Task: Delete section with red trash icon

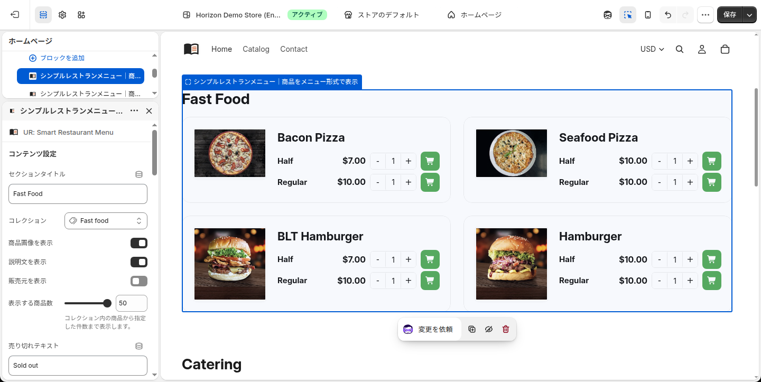Action: 506,329
